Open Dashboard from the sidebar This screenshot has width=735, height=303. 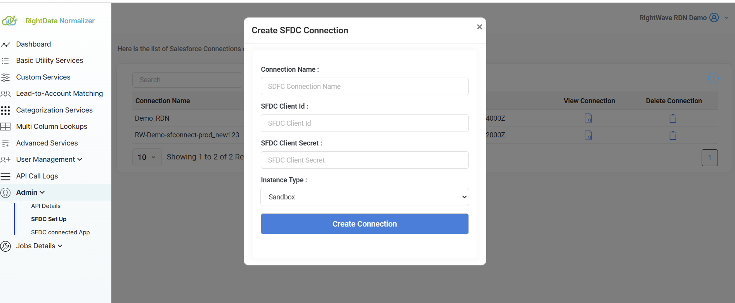click(x=33, y=44)
